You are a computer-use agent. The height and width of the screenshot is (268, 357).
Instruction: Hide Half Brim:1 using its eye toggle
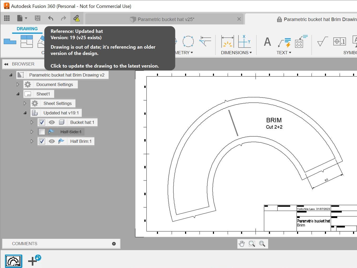pos(52,141)
